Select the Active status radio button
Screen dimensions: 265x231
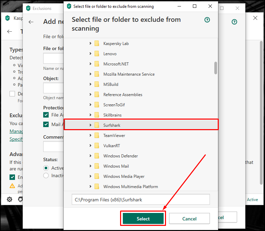click(x=46, y=168)
